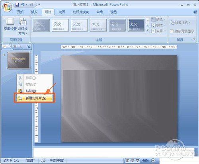This screenshot has width=199, height=164.
Task: Open 颜色 theme colors dropdown
Action: (158, 20)
